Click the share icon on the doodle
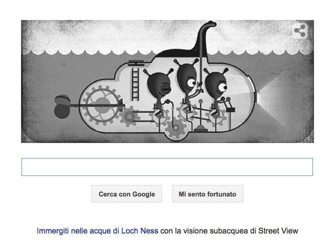The image size is (334, 242). (x=300, y=31)
